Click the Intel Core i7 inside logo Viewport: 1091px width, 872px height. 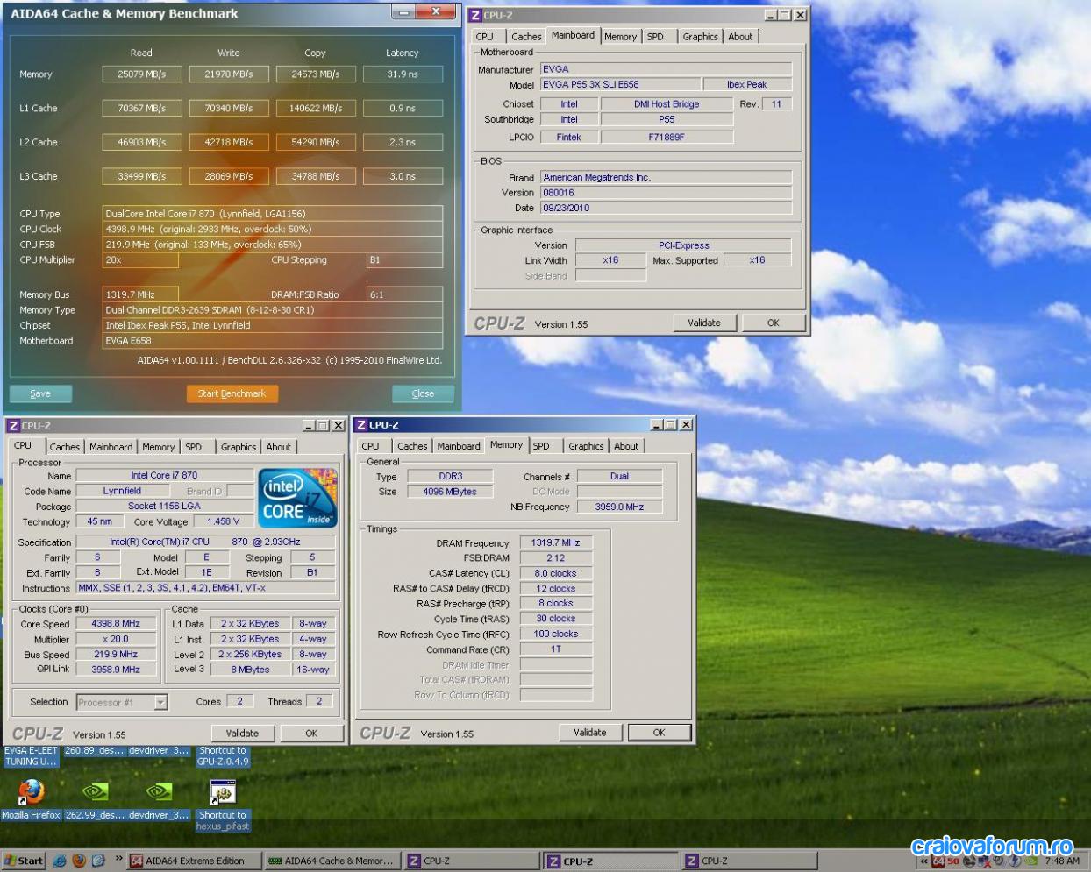pos(297,498)
